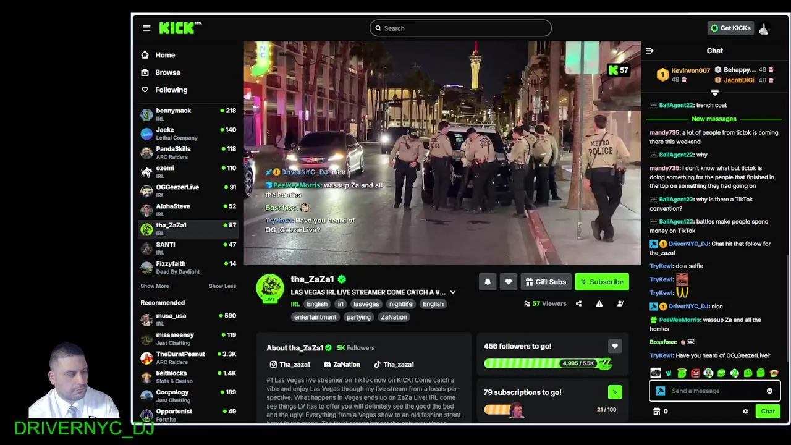Click Gift Subs button
791x445 pixels.
pyautogui.click(x=546, y=282)
